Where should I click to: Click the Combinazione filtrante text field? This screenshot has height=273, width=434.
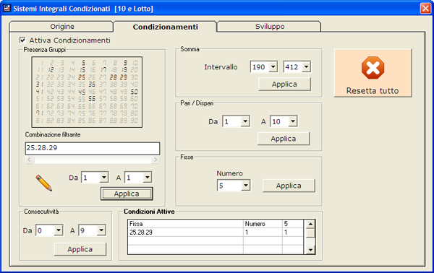[93, 148]
